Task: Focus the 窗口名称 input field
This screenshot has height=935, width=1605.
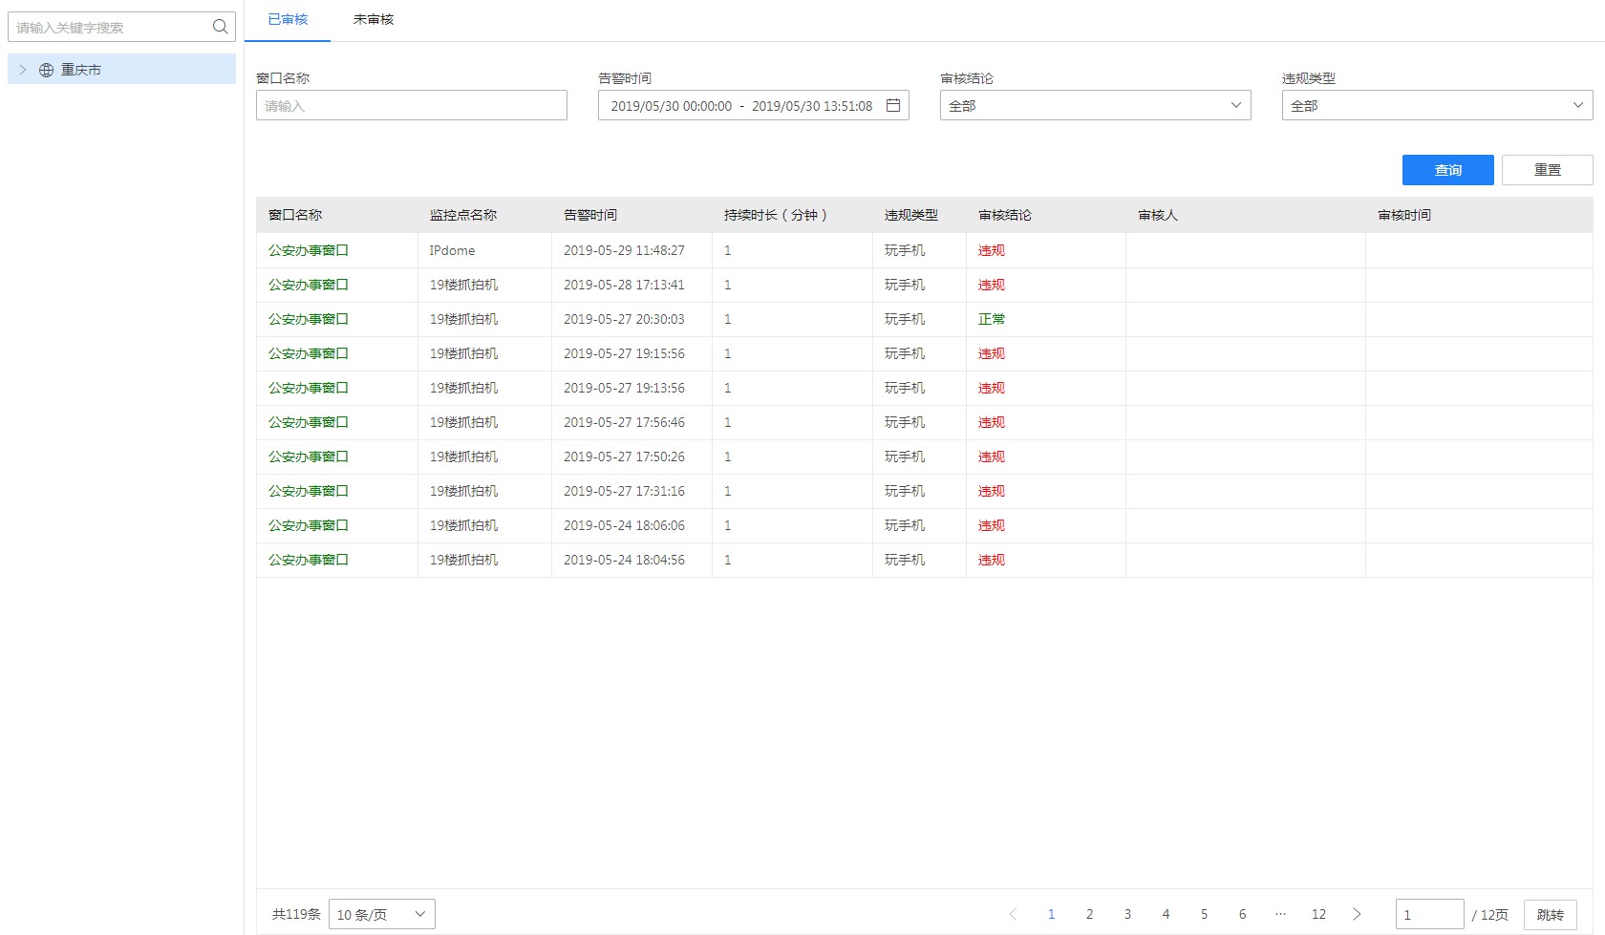Action: tap(411, 105)
